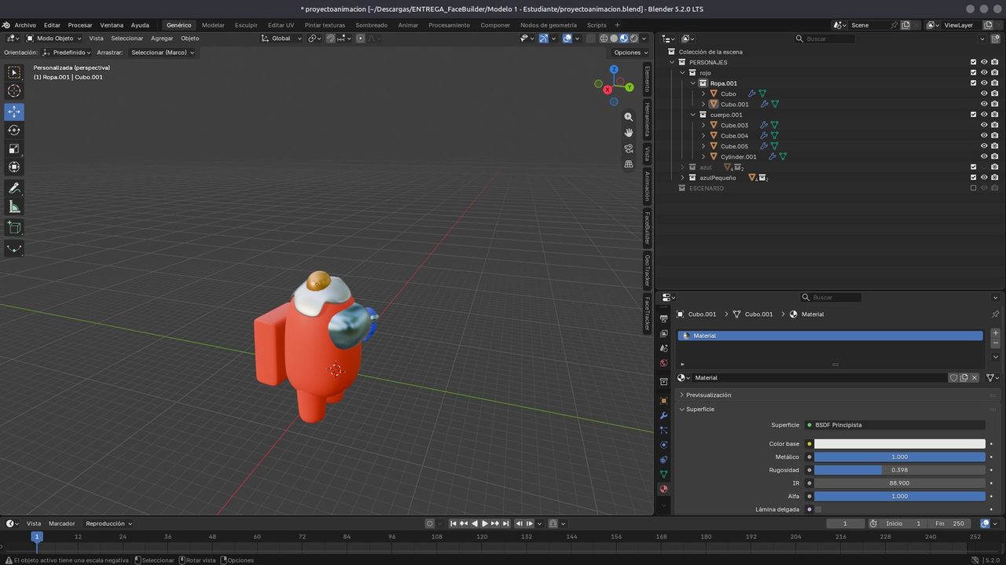Open the Procesar menu
This screenshot has width=1006, height=565.
80,25
